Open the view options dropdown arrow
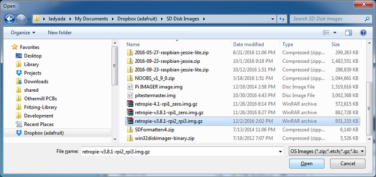The image size is (376, 177). [x=335, y=33]
